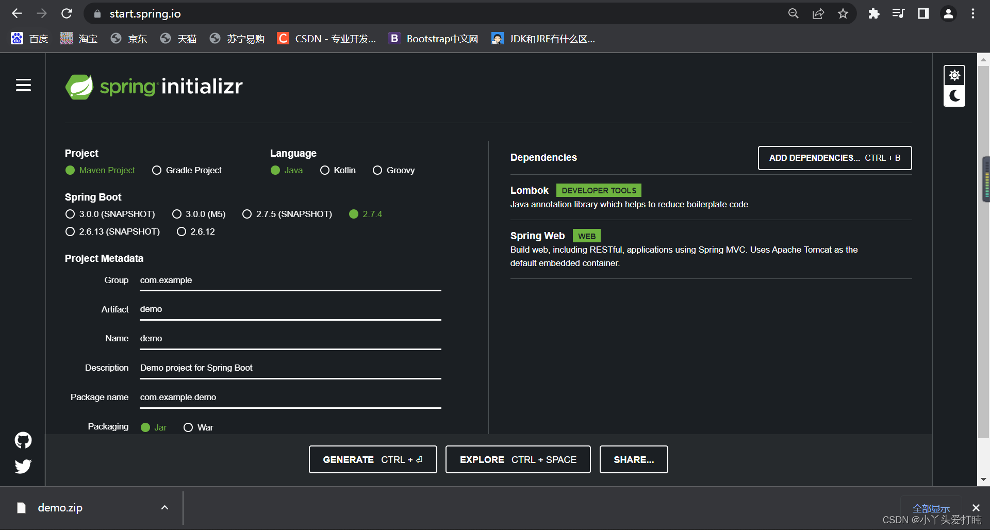Toggle the browser side panel icon

click(x=923, y=13)
